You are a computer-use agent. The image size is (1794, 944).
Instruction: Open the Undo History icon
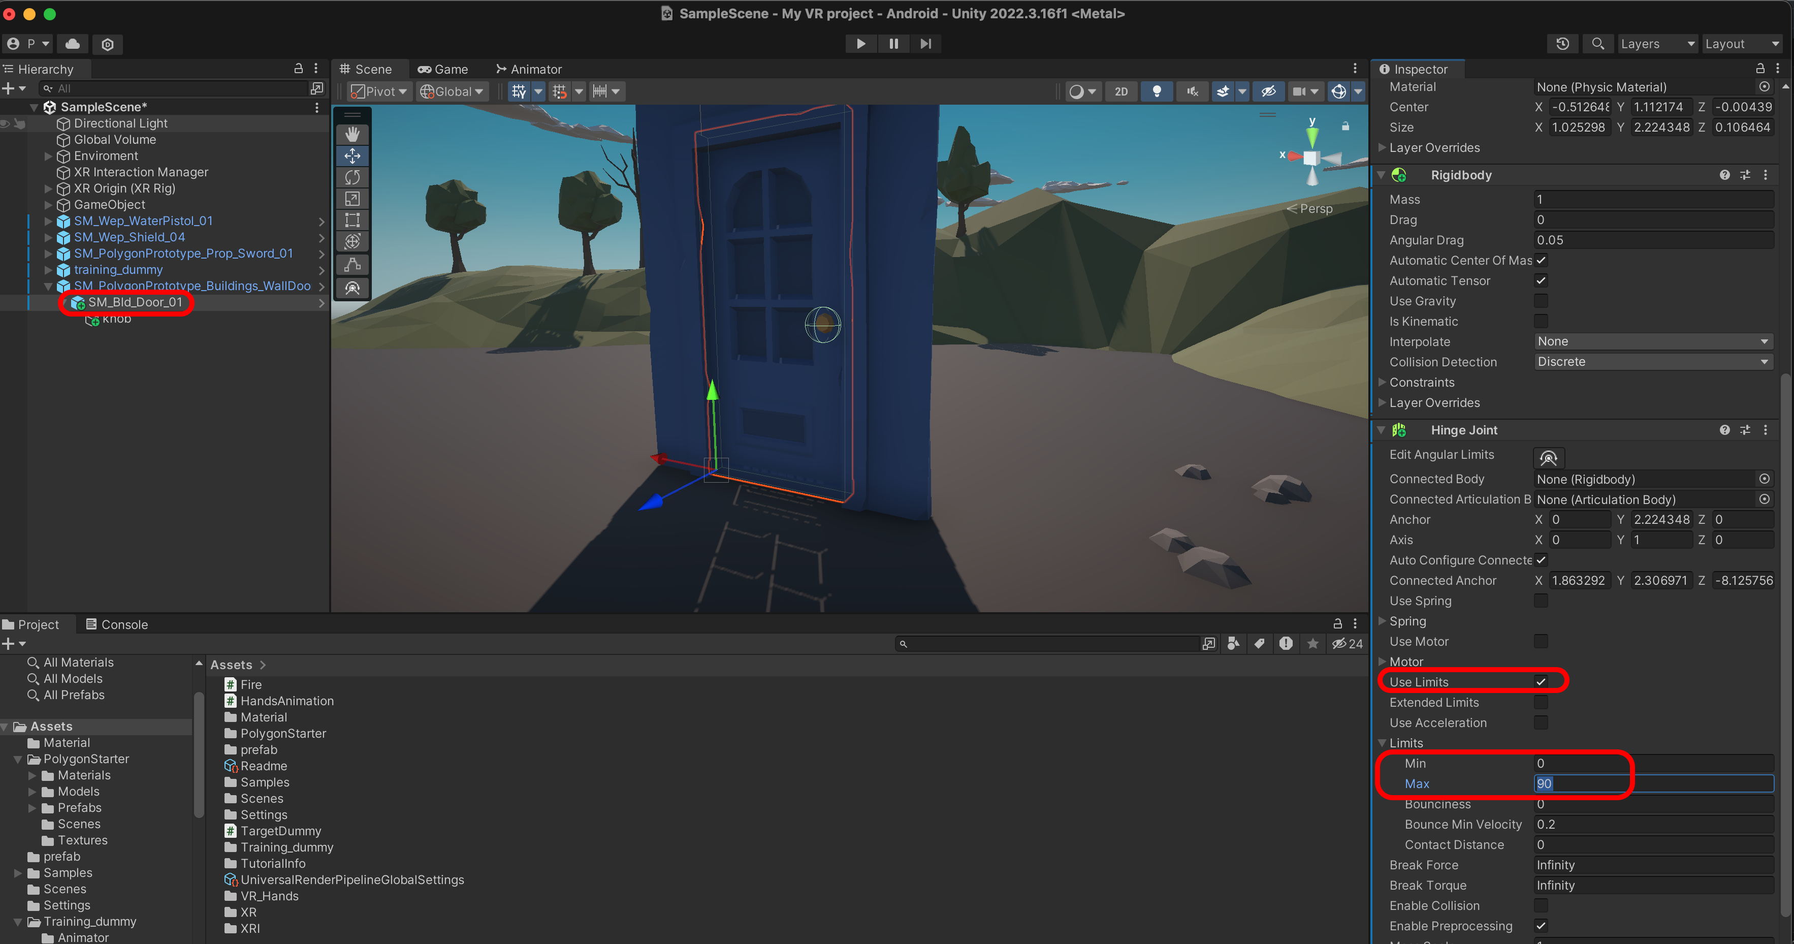(1562, 43)
